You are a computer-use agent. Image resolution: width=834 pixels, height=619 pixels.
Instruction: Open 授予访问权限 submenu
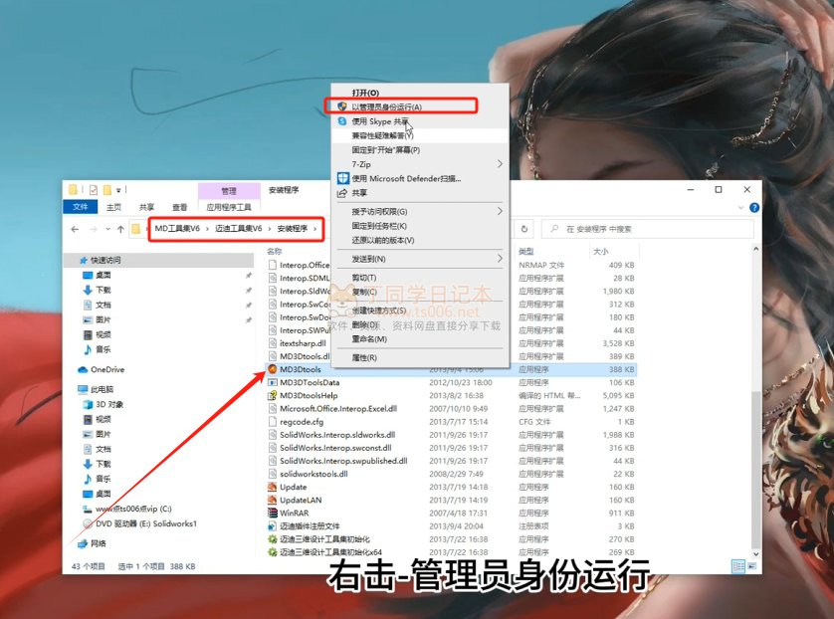tap(420, 212)
